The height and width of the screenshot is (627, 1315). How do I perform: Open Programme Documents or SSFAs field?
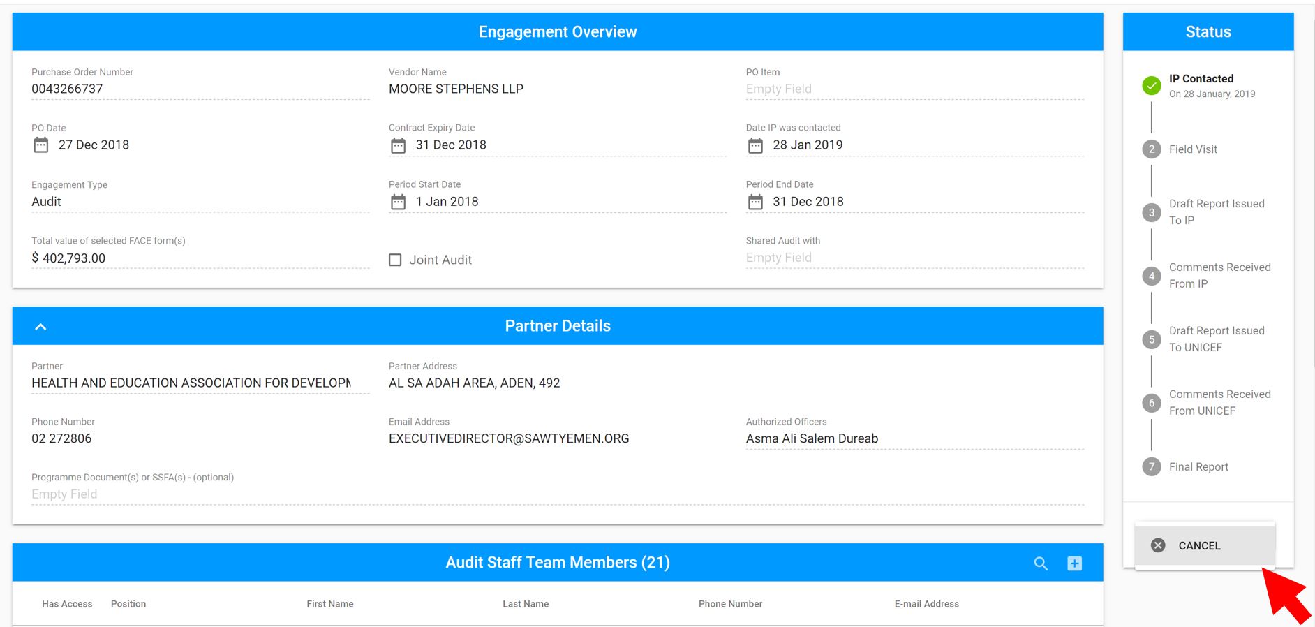[558, 494]
